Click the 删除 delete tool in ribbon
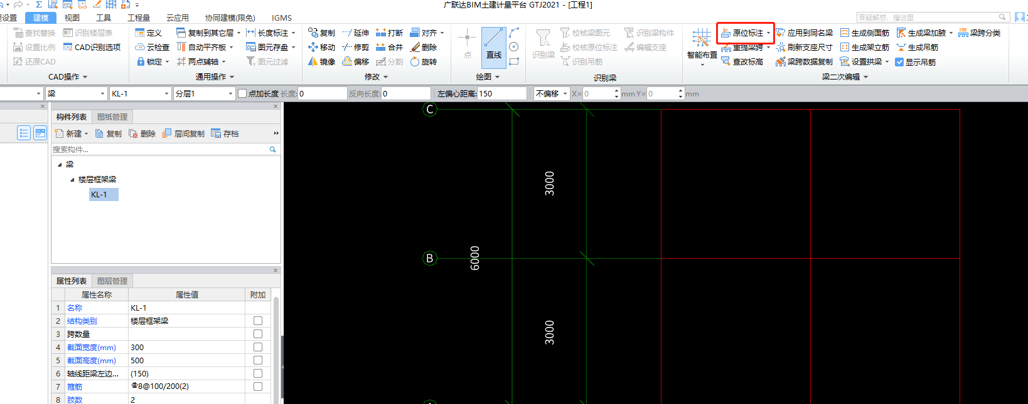The image size is (1028, 404). [x=424, y=47]
